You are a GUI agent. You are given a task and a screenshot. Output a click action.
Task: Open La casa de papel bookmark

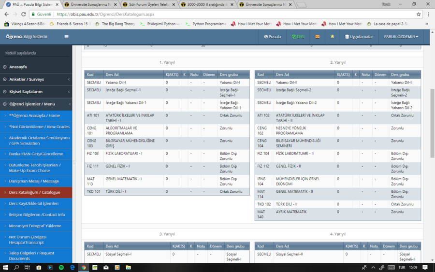(388, 24)
